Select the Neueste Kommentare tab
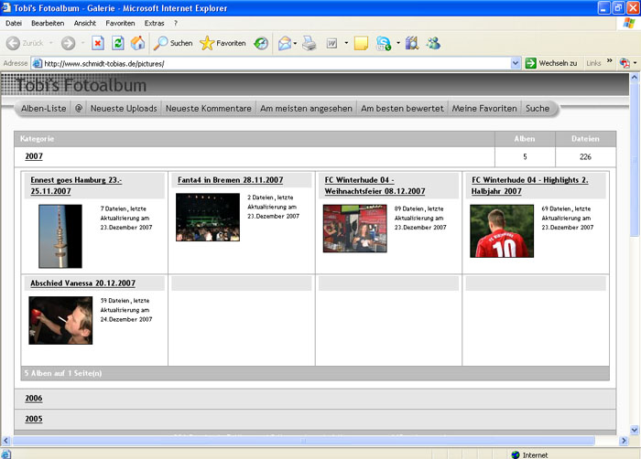641x459 pixels. click(208, 108)
